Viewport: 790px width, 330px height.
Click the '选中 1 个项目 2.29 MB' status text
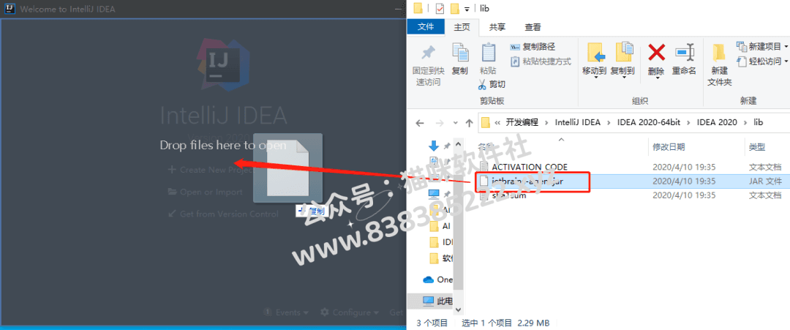pos(505,323)
